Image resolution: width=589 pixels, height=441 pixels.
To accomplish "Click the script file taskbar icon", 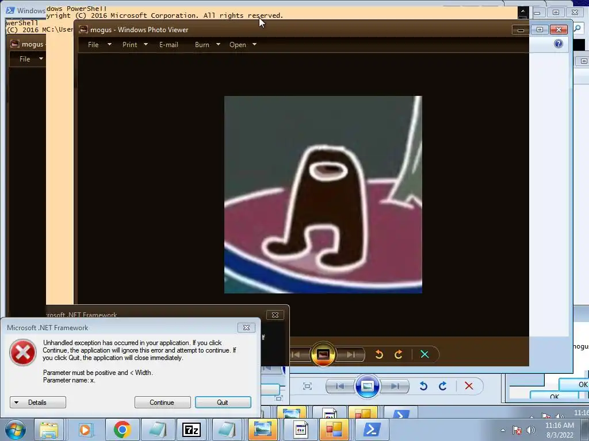I will [x=300, y=430].
